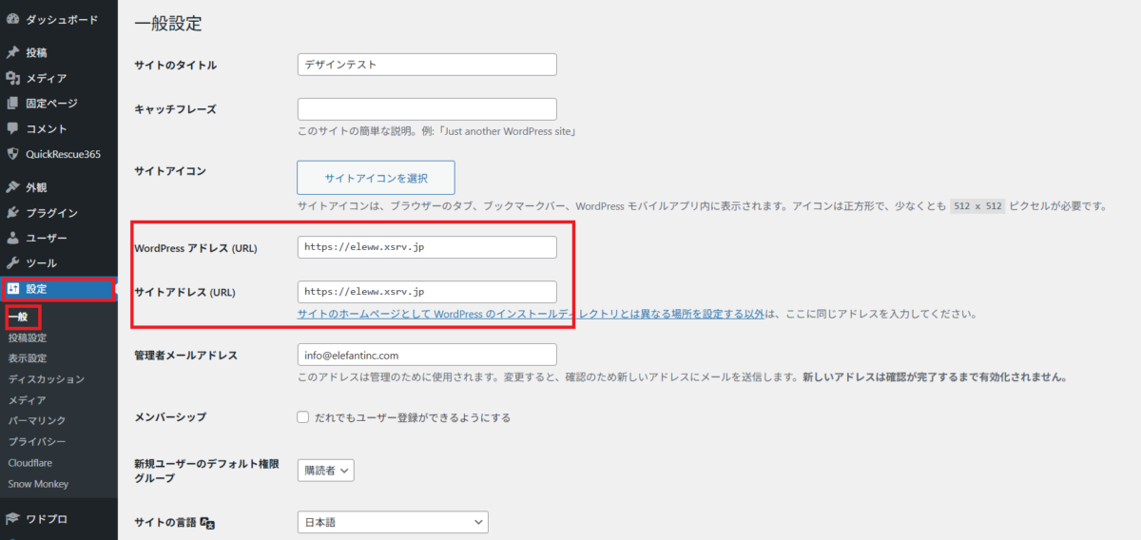Open the 購読者 default role dropdown
The image size is (1141, 540).
tap(325, 470)
